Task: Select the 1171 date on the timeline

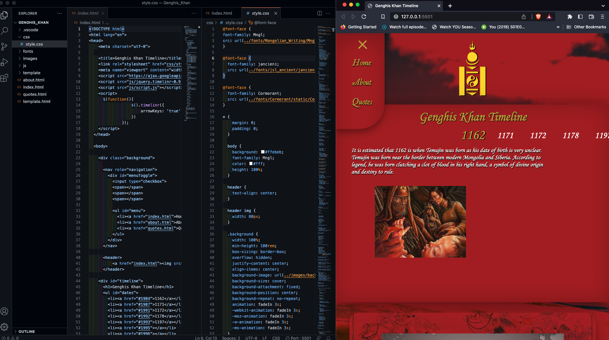Action: click(x=505, y=135)
